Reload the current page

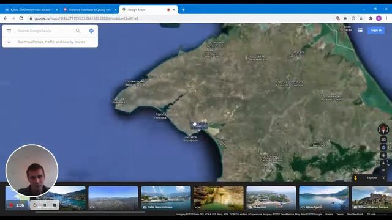[21, 18]
